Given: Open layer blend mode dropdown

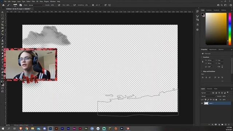Looking at the screenshot, I should click(208, 96).
